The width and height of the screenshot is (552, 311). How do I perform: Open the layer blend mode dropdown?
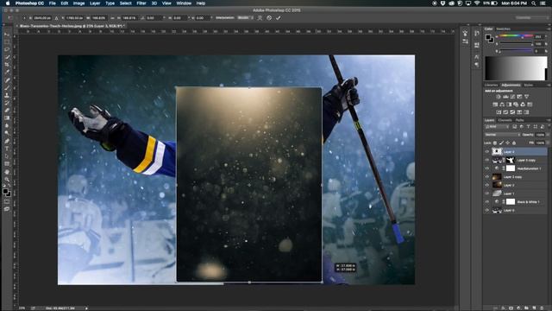pyautogui.click(x=502, y=135)
